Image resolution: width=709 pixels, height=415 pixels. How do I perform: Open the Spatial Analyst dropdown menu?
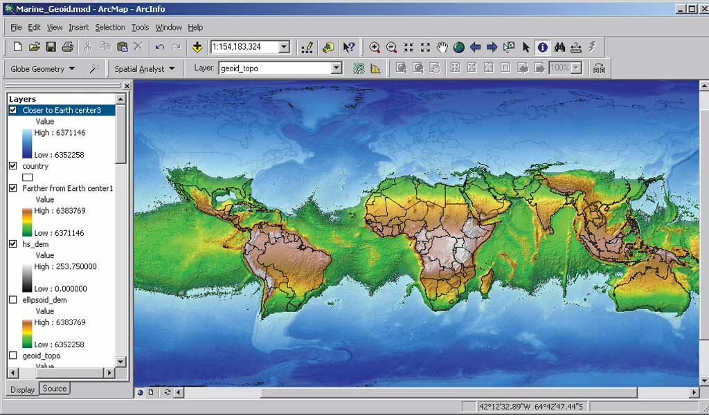click(145, 68)
